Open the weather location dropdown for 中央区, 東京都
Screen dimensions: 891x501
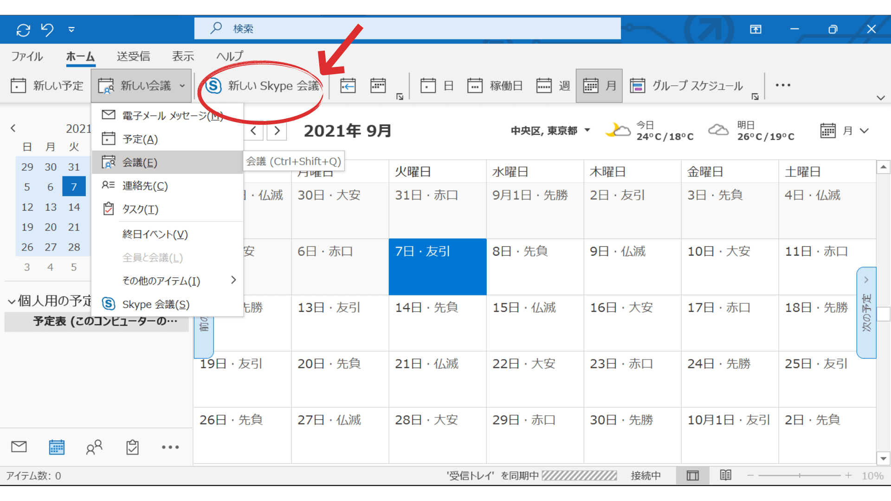588,130
